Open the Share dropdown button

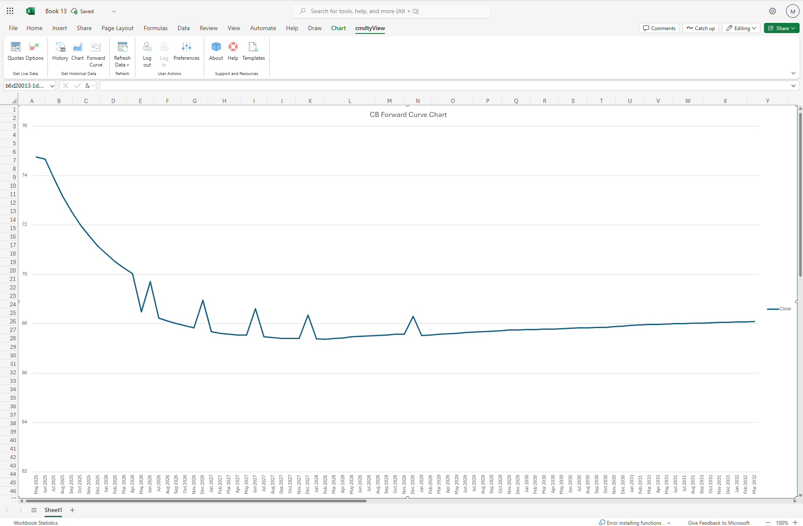781,28
